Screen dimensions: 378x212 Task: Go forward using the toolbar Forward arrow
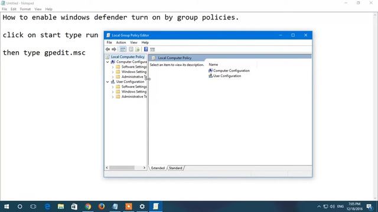pos(114,49)
